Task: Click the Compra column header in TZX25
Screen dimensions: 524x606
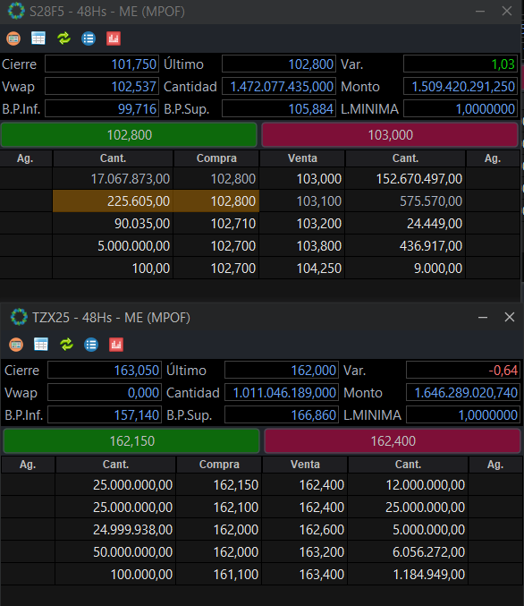Action: (219, 465)
